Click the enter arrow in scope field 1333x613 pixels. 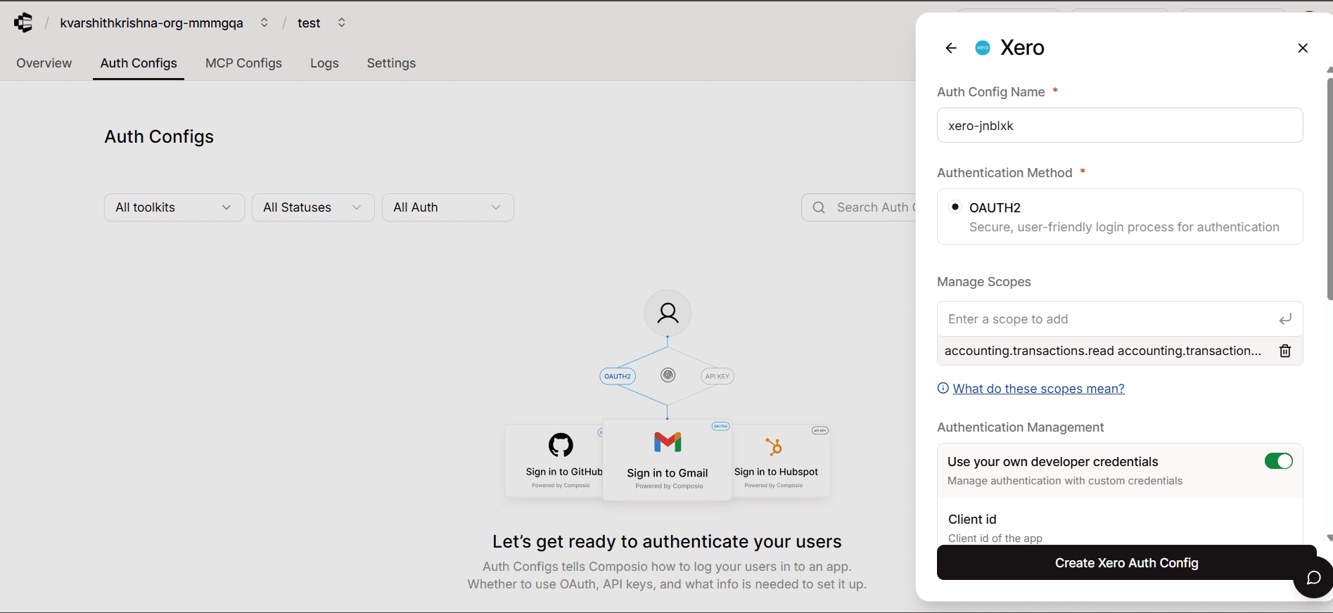coord(1285,319)
